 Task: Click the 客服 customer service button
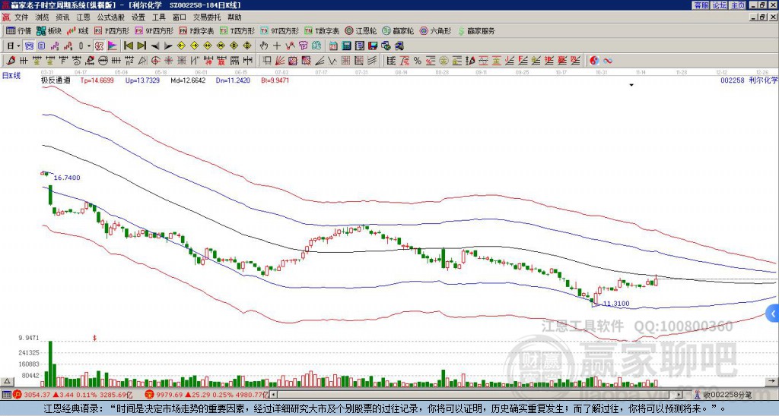tap(701, 5)
